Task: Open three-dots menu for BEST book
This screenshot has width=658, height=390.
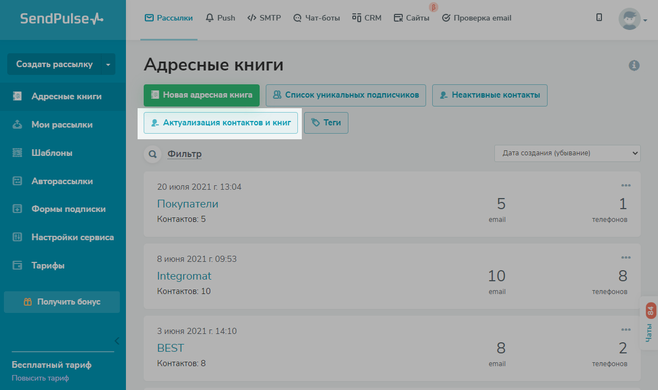Action: pos(626,330)
